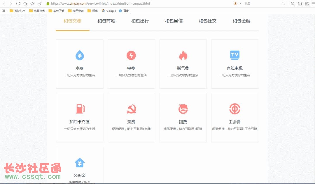Open the extensions grid icon
Viewport: 315px width, 184px height.
[x=307, y=4]
